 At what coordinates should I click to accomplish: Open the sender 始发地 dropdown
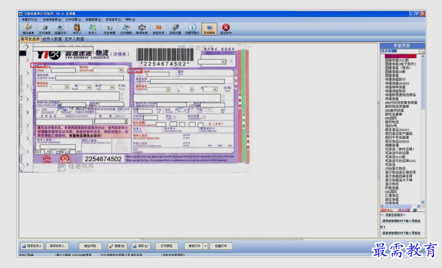click(x=121, y=70)
